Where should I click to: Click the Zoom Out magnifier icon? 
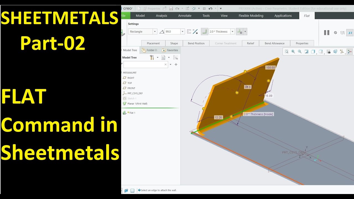(x=300, y=51)
